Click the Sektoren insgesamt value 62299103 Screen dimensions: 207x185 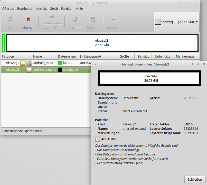pyautogui.click(x=191, y=133)
